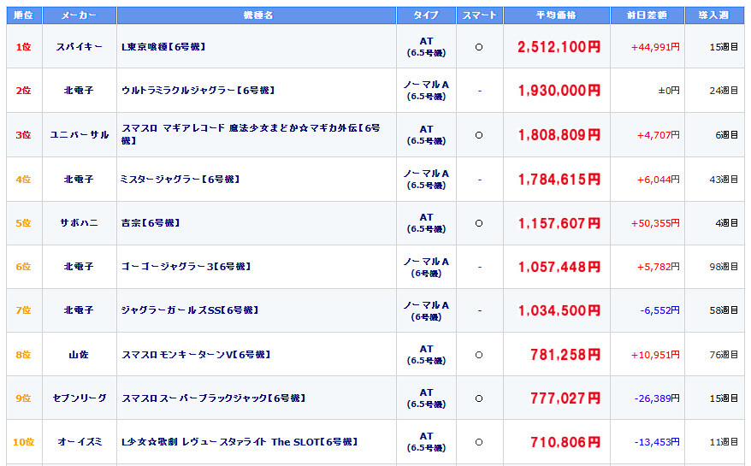
Task: Click the メーカー column header
Action: [79, 15]
